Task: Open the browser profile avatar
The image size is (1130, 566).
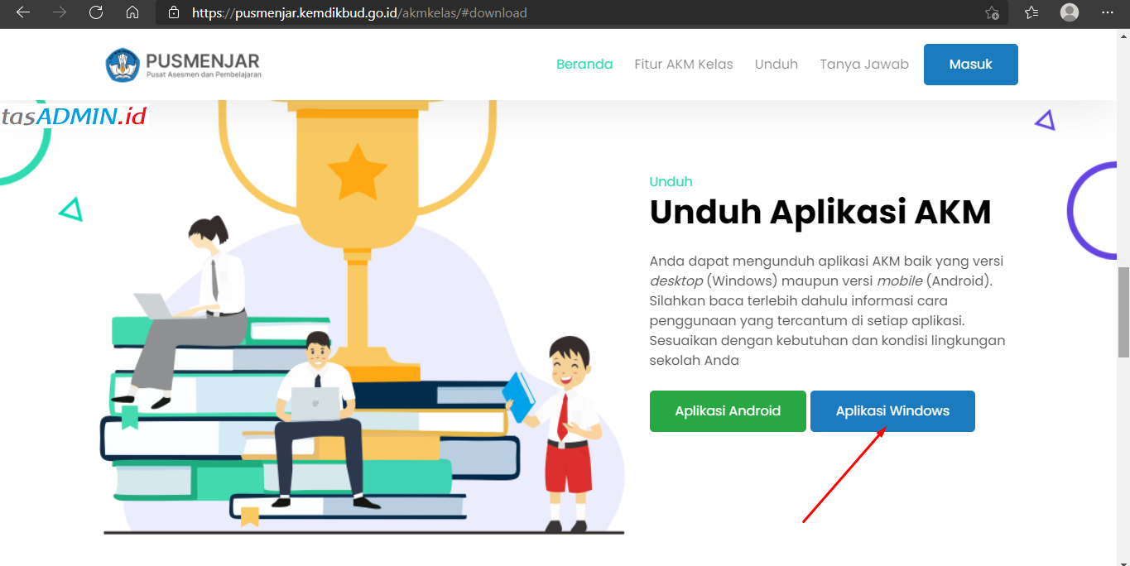Action: point(1070,12)
